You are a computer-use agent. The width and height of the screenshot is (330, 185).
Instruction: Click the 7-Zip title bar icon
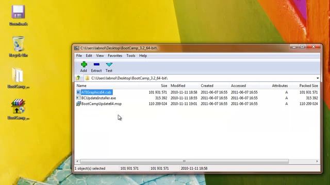77,48
